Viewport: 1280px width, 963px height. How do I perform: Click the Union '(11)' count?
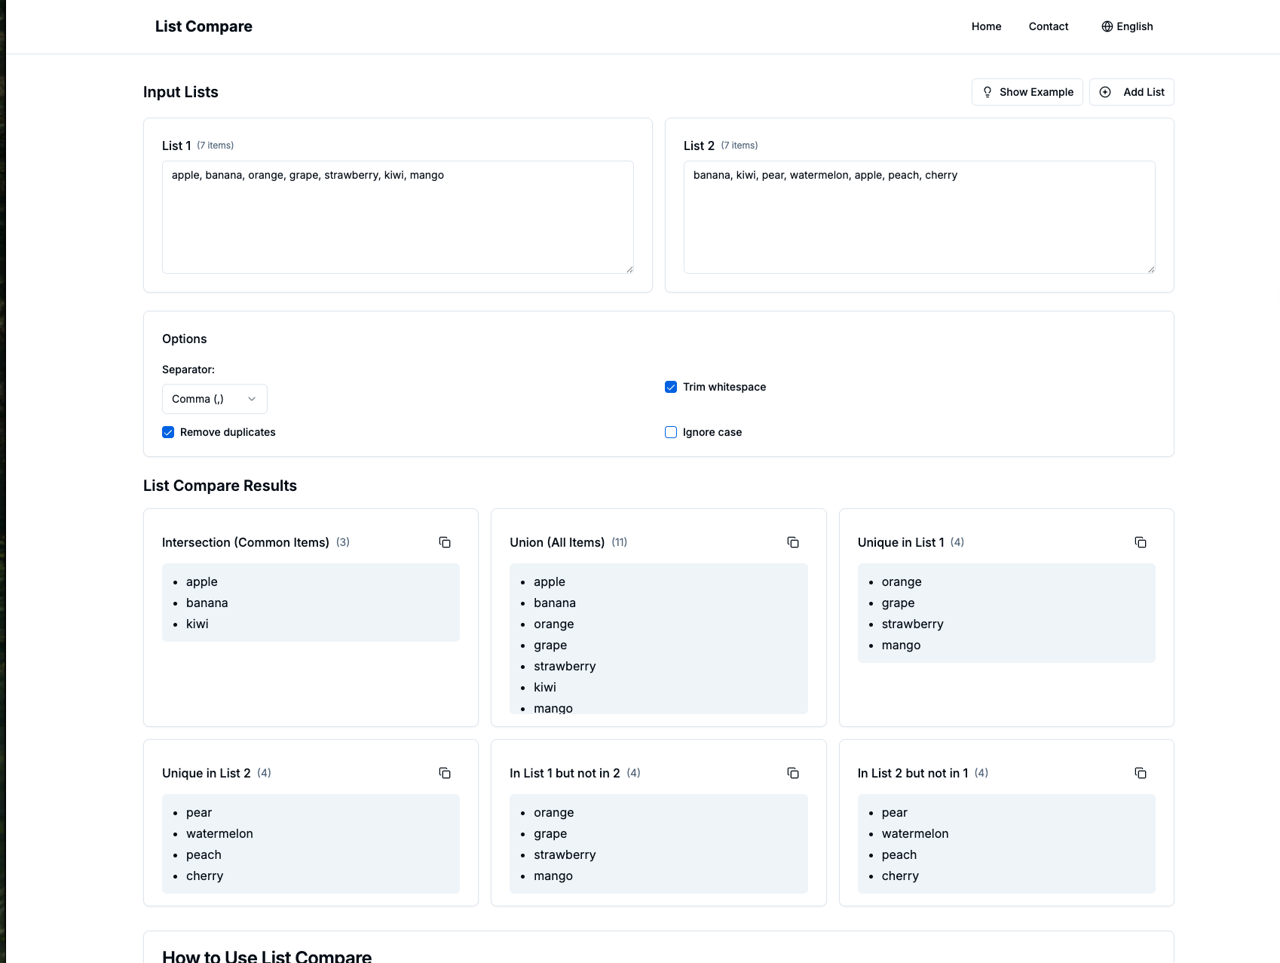click(620, 542)
